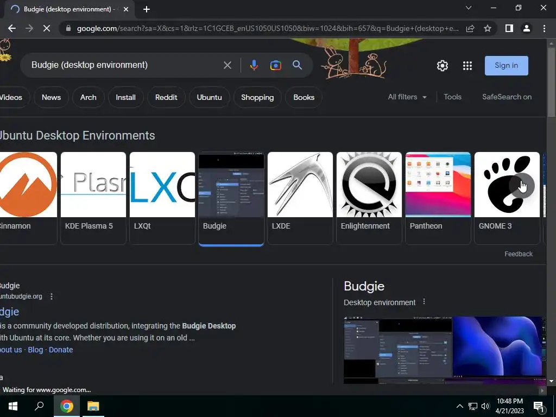The width and height of the screenshot is (556, 417).
Task: Clear the search box text
Action: click(228, 65)
